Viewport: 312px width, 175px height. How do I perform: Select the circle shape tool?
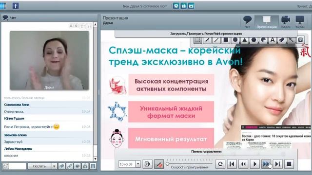pos(235,40)
